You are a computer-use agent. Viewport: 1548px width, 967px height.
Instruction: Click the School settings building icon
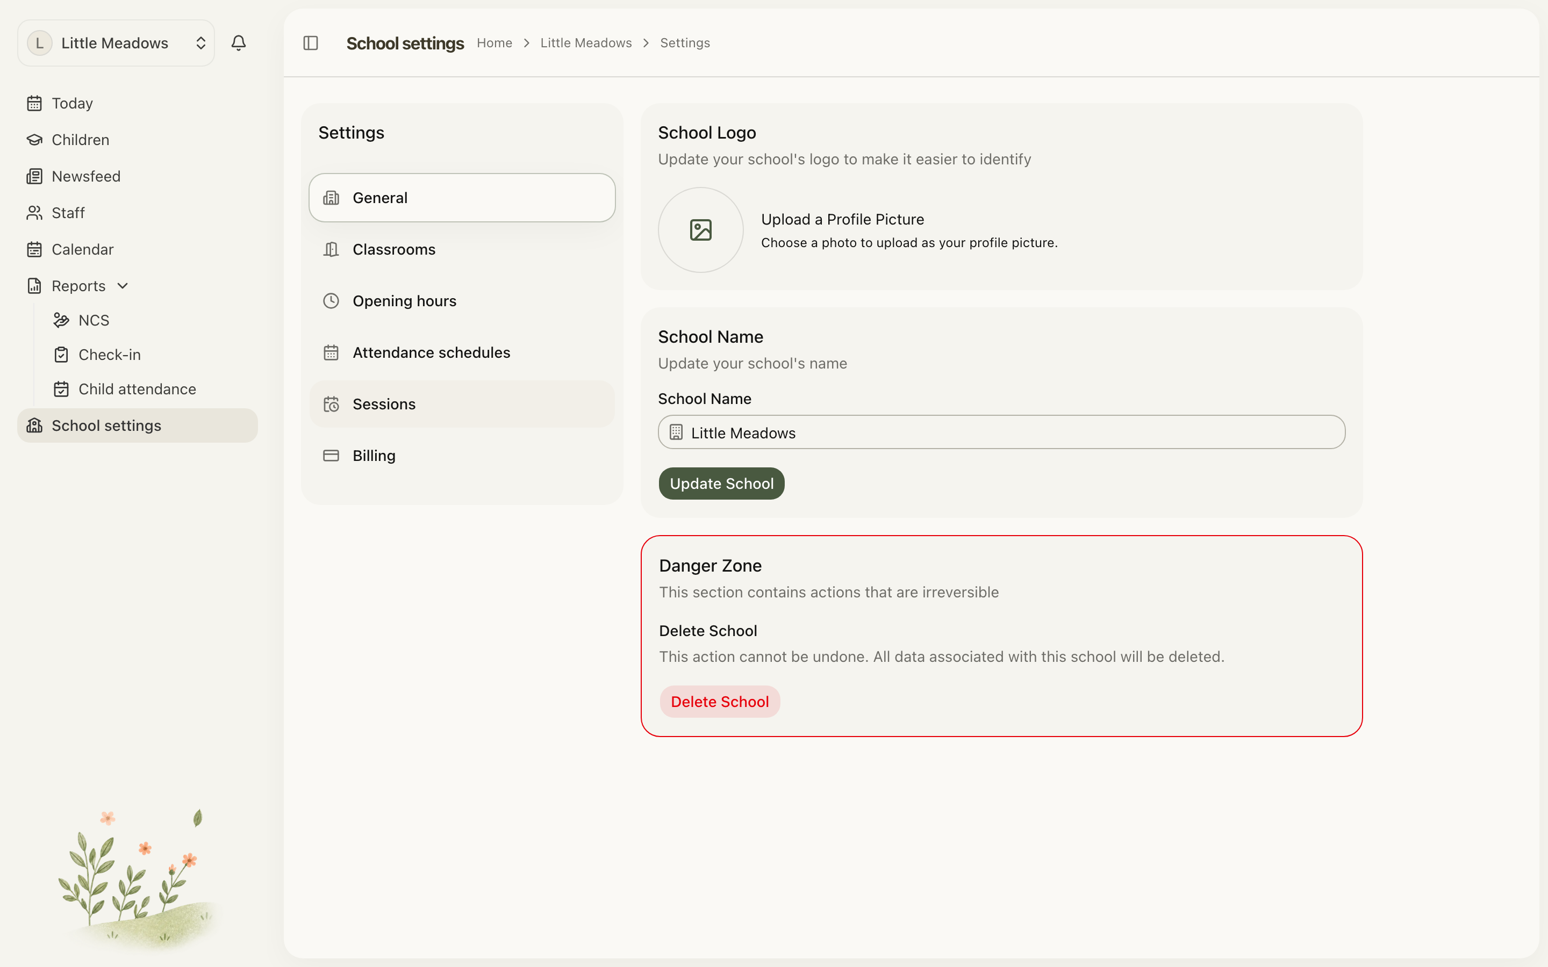(x=34, y=426)
